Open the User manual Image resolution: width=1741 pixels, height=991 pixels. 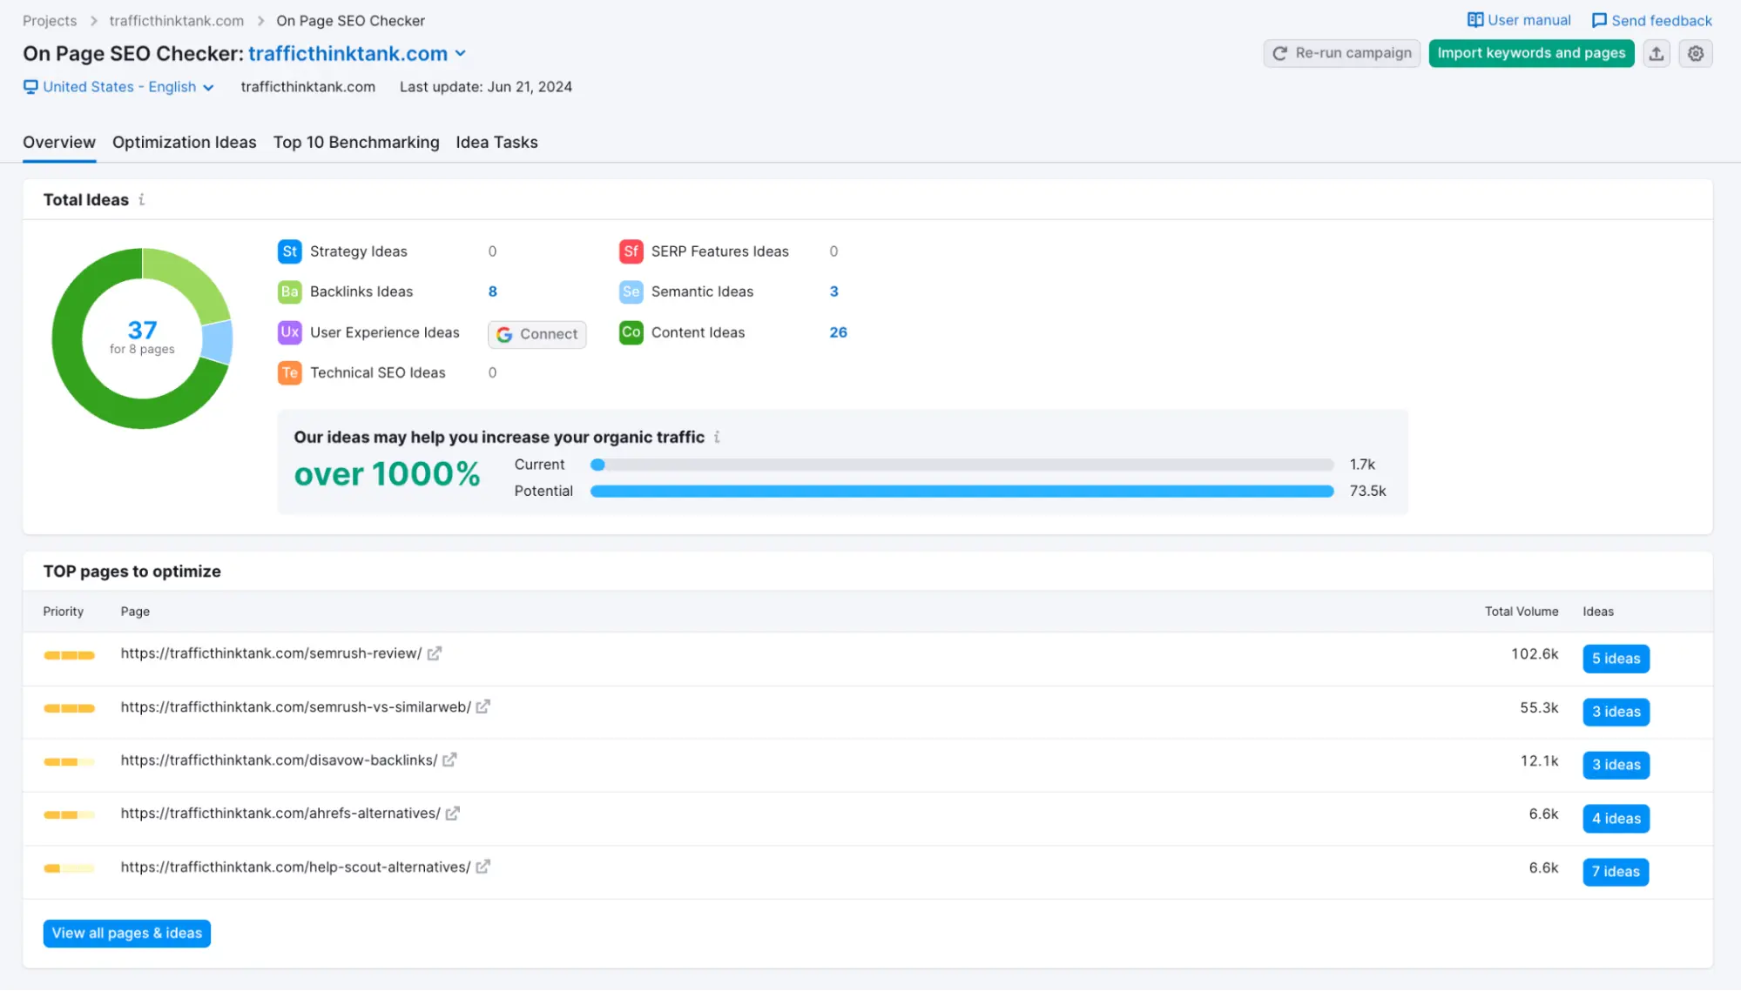tap(1518, 19)
